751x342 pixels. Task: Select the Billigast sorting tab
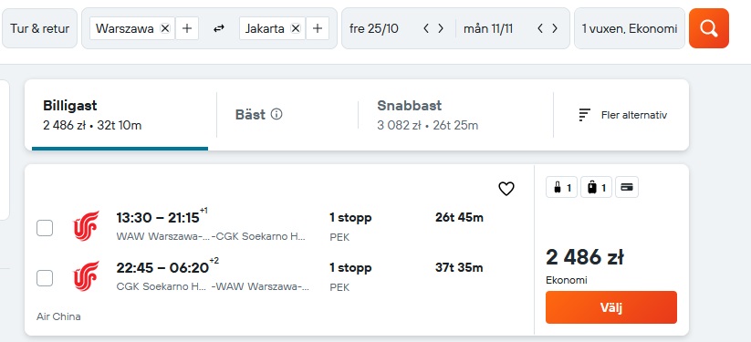[x=120, y=115]
